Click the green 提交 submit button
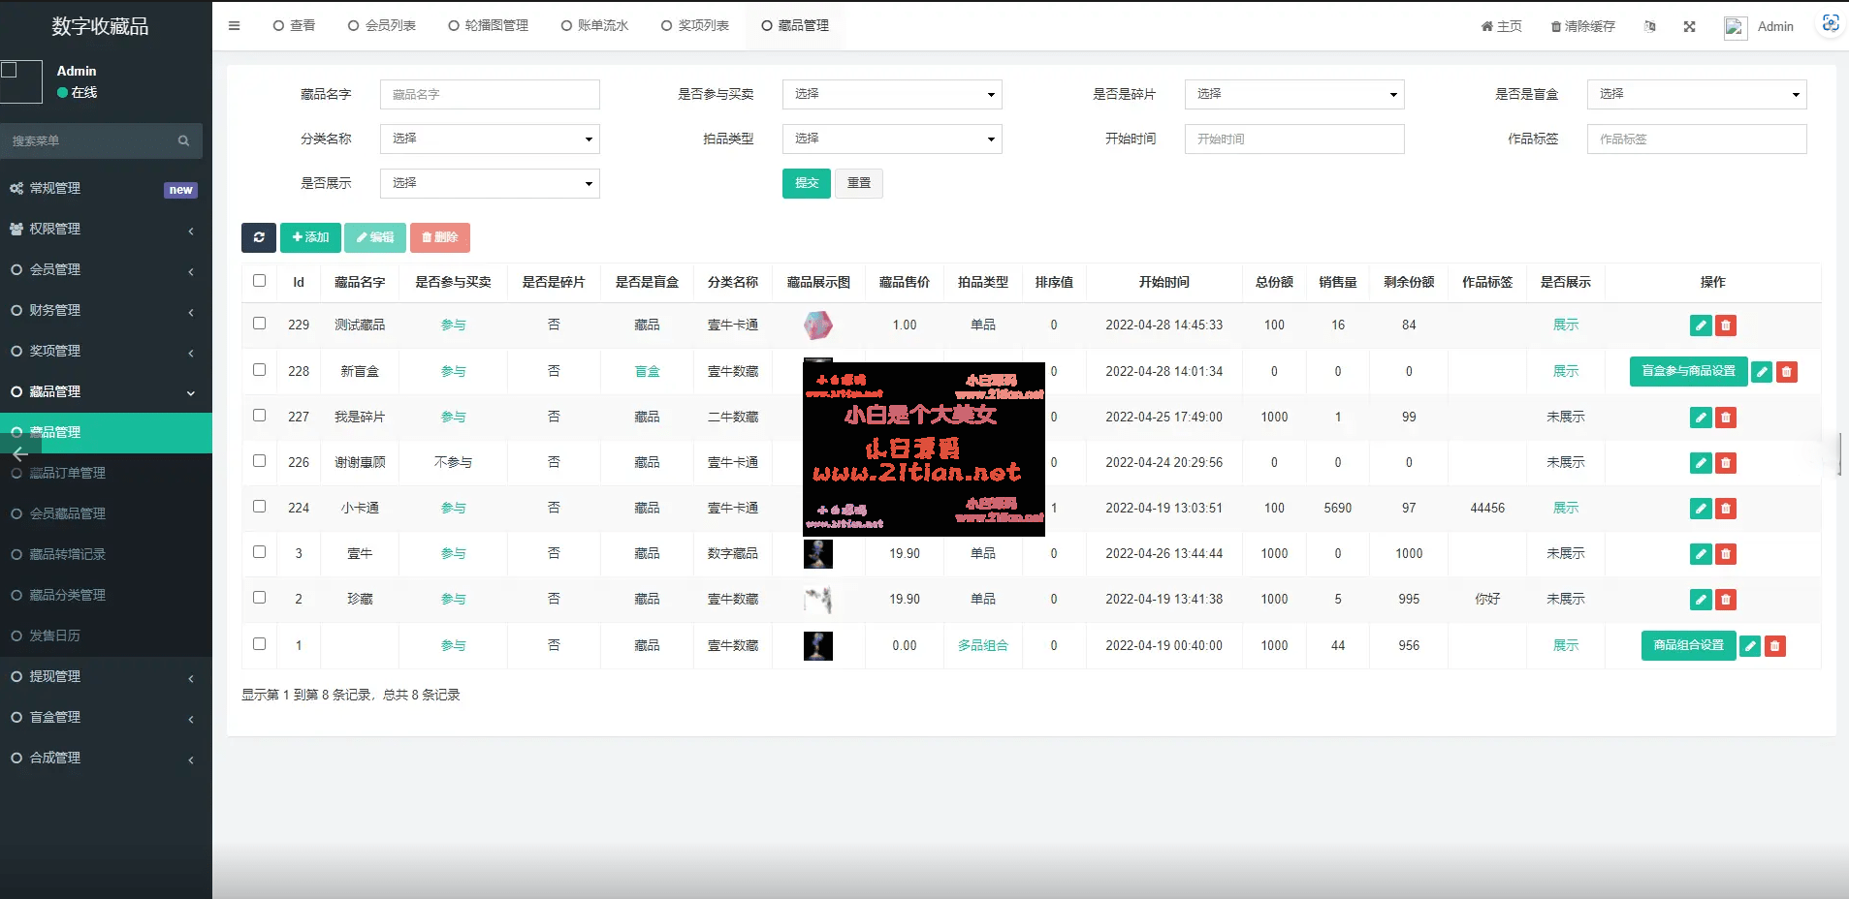The image size is (1849, 899). coord(806,183)
